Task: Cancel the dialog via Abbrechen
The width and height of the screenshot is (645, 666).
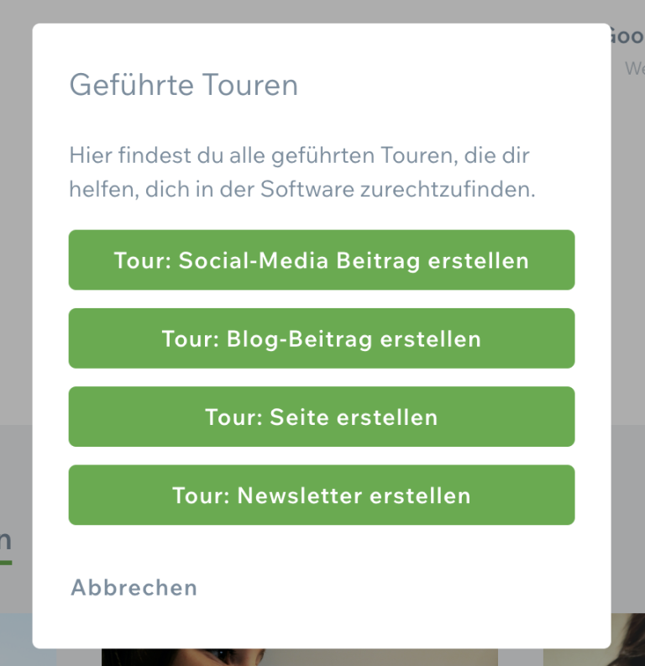Action: (134, 587)
